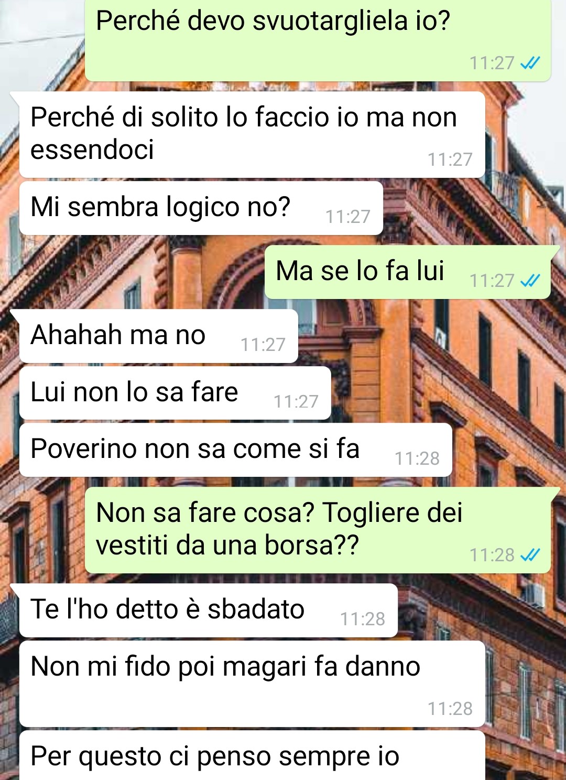This screenshot has width=566, height=780.
Task: Tap blue ticks on "Togliere dei vestiti" message
Action: [x=530, y=555]
